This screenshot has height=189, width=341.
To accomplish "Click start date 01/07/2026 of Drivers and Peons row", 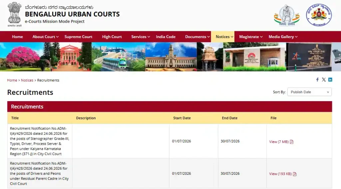I will click(x=181, y=173).
